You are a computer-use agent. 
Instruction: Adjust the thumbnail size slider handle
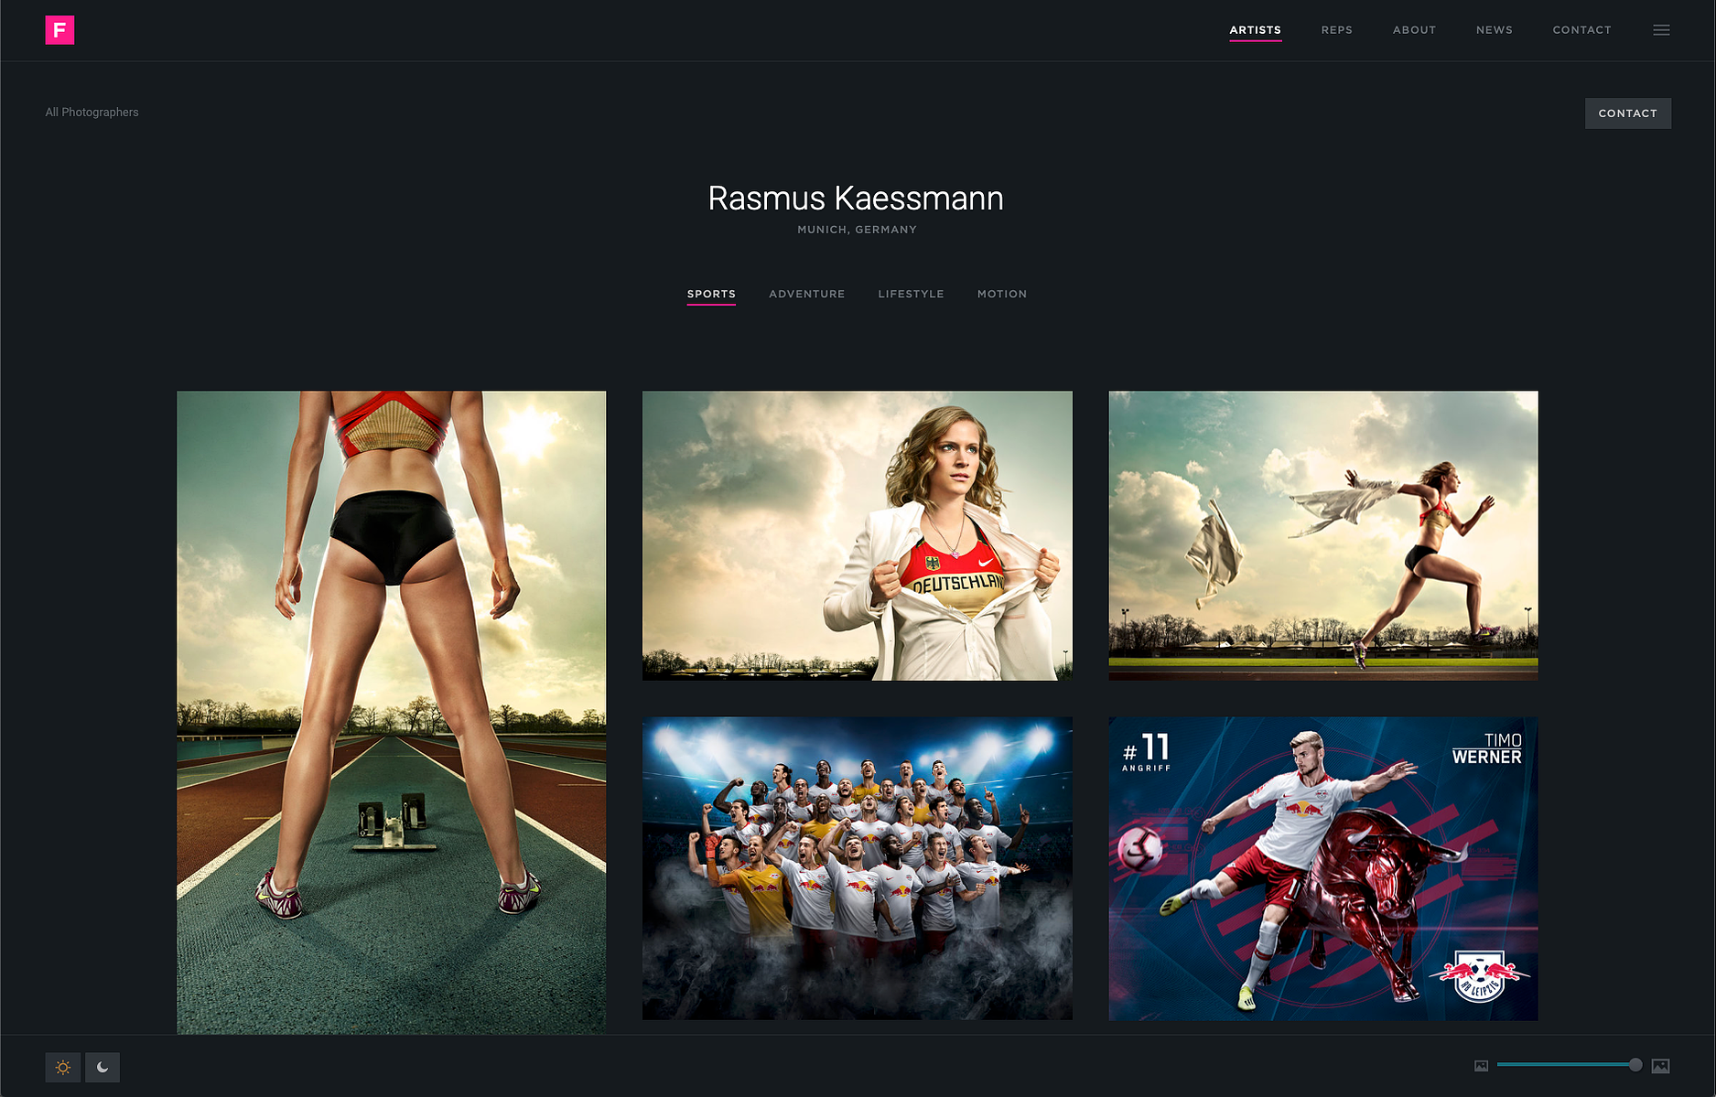click(1635, 1065)
